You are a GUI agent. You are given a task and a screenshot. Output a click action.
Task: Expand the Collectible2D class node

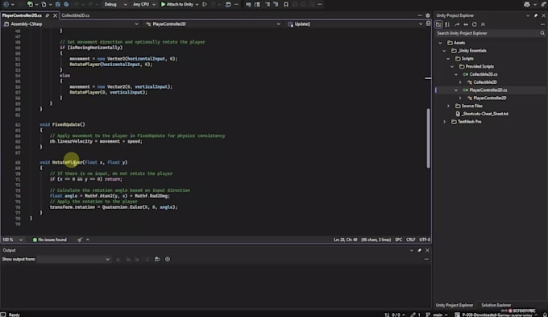(460, 82)
